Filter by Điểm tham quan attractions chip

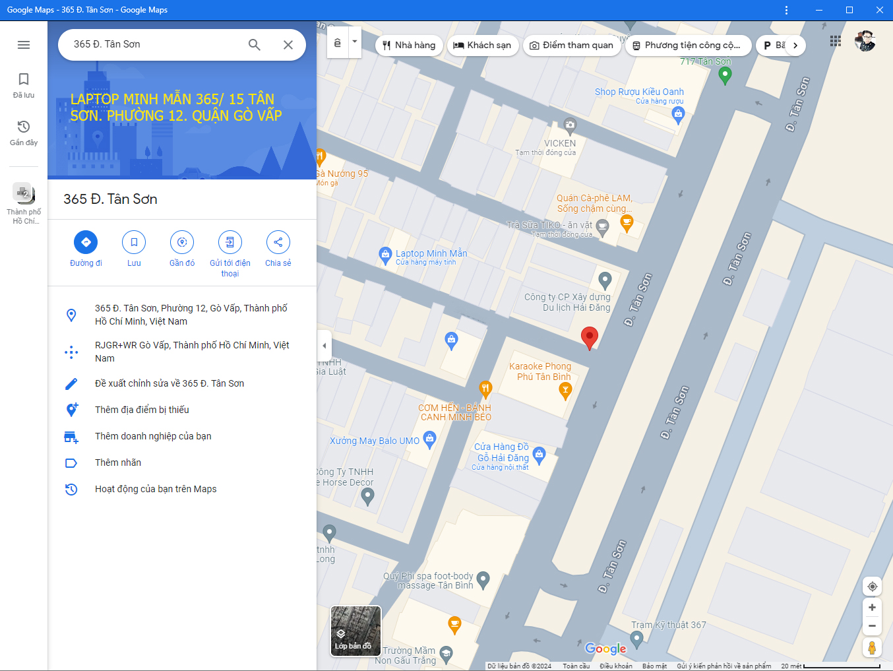pos(572,46)
